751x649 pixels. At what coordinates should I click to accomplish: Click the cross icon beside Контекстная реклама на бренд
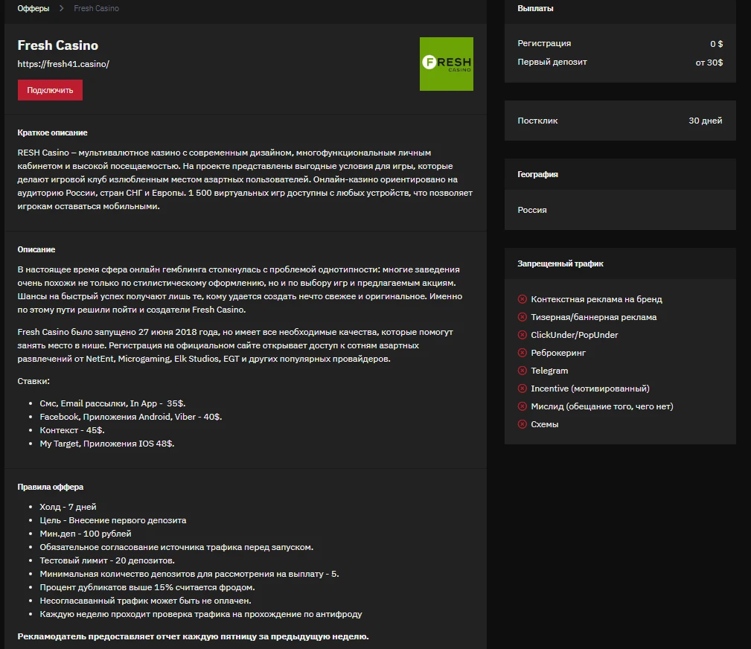522,299
